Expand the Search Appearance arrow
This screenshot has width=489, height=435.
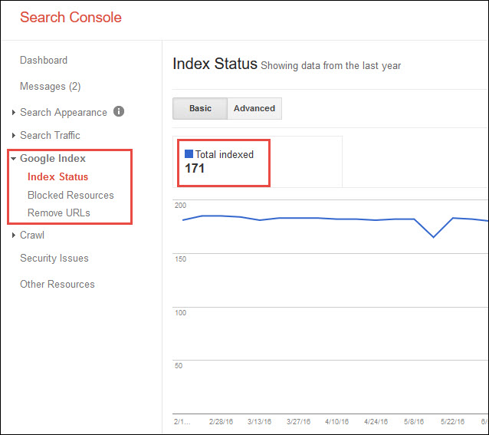click(x=13, y=112)
